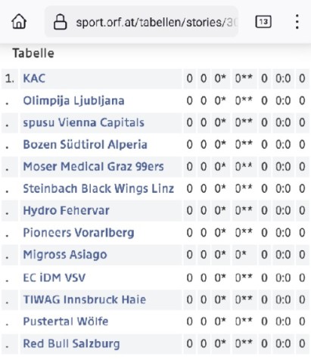Screen dimensions: 311x363
Task: Open the Red Bull Salzburg link
Action: tap(71, 344)
